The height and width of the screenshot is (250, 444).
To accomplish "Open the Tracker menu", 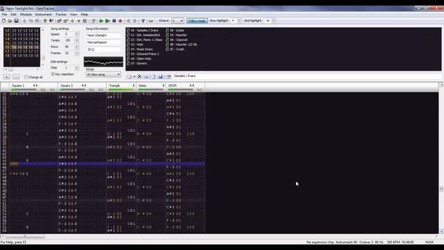I will (x=61, y=14).
